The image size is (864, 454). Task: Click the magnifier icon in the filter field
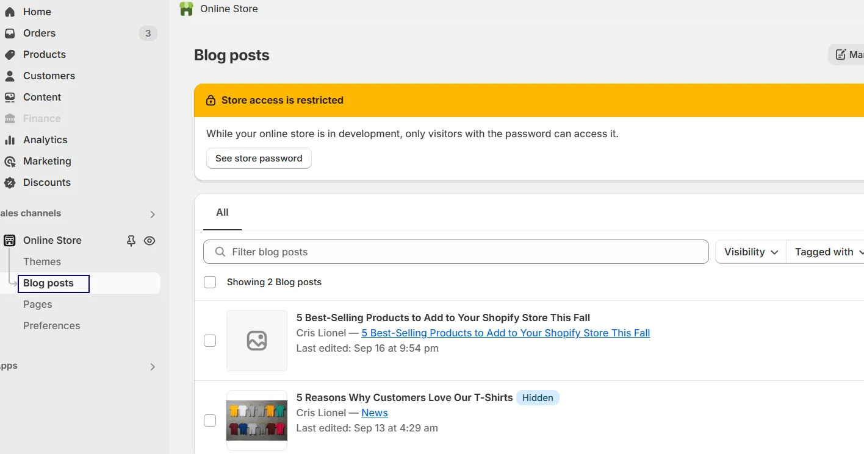tap(220, 252)
